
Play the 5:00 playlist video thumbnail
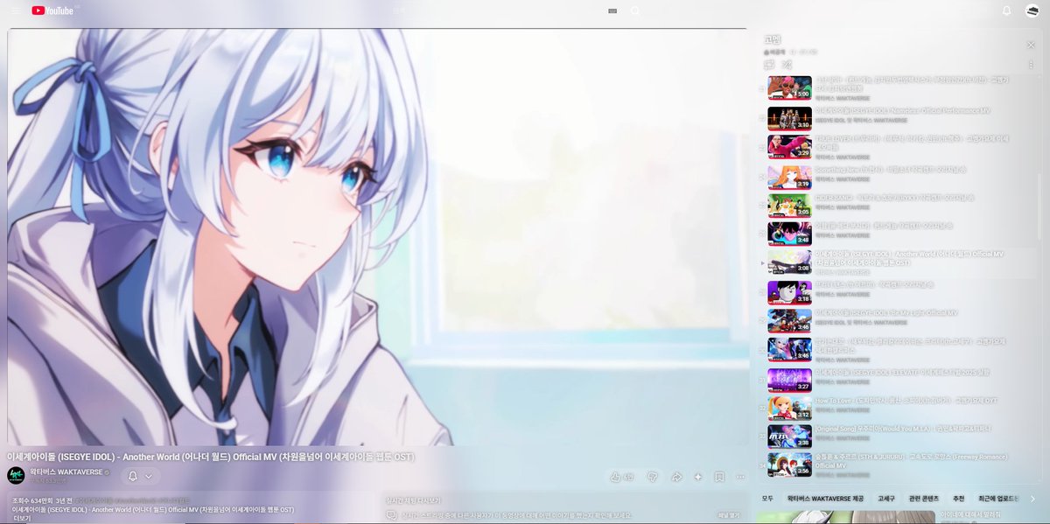click(789, 87)
